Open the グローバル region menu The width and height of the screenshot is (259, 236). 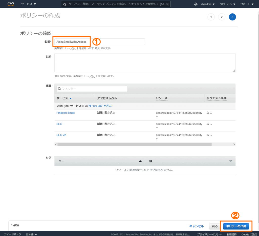[227, 4]
